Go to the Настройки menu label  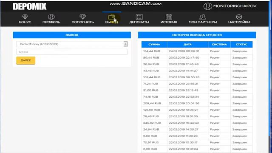click(239, 22)
